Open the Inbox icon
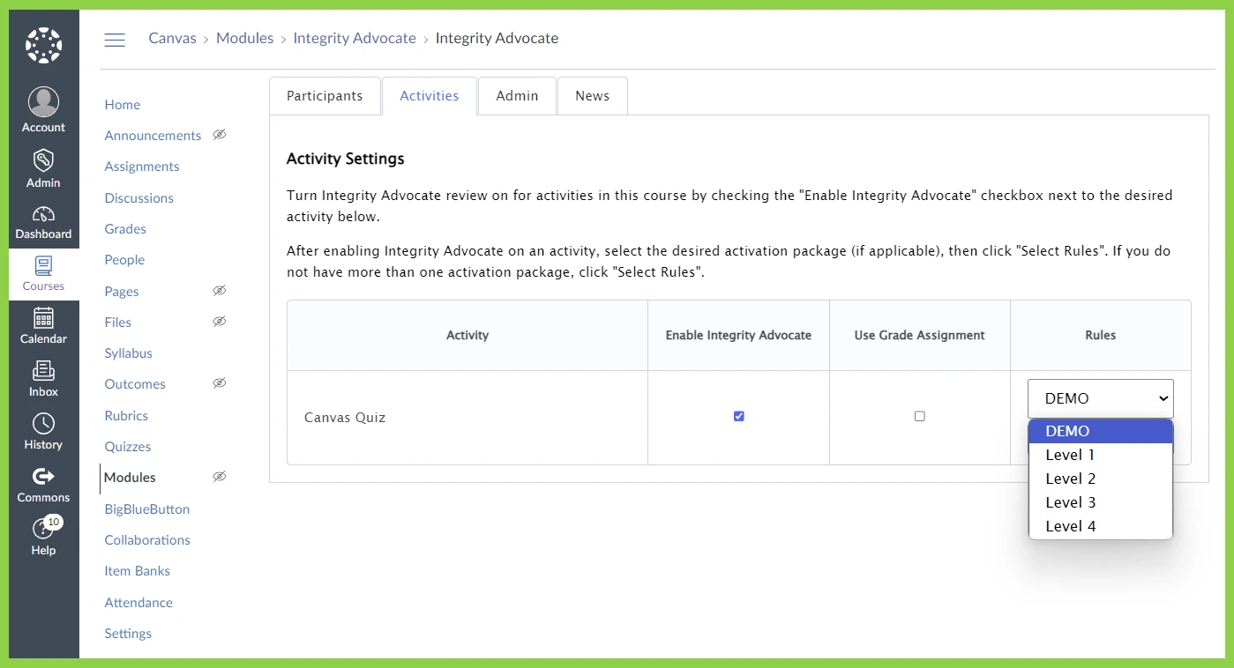This screenshot has height=668, width=1234. coord(43,370)
